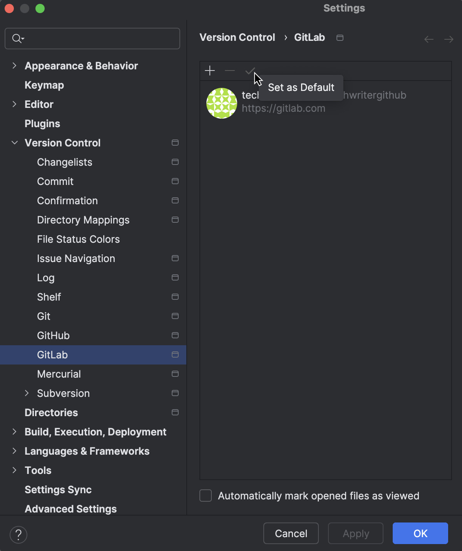Viewport: 462px width, 551px height.
Task: Enable Automatically mark opened files as viewed
Action: pyautogui.click(x=206, y=496)
